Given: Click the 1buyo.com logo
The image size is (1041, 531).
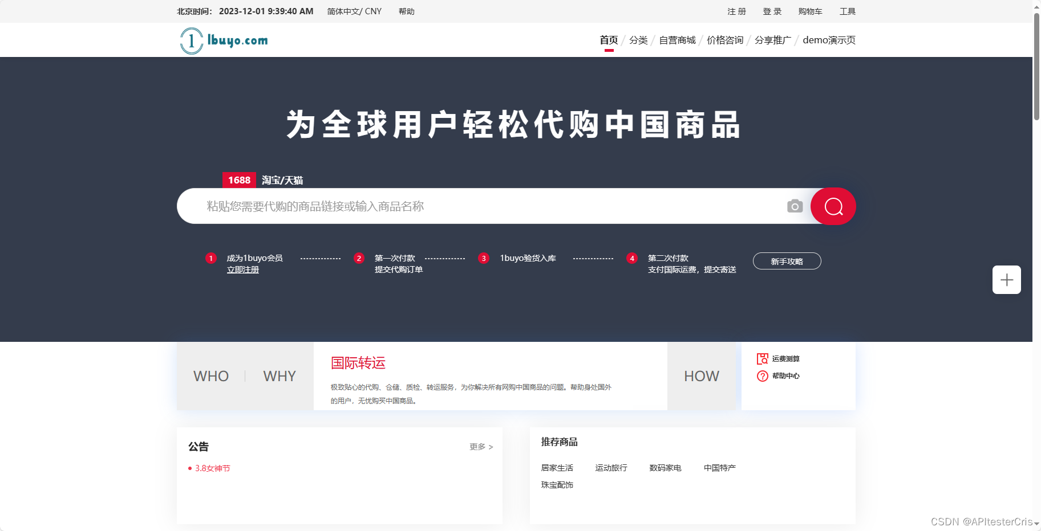Looking at the screenshot, I should coord(224,40).
